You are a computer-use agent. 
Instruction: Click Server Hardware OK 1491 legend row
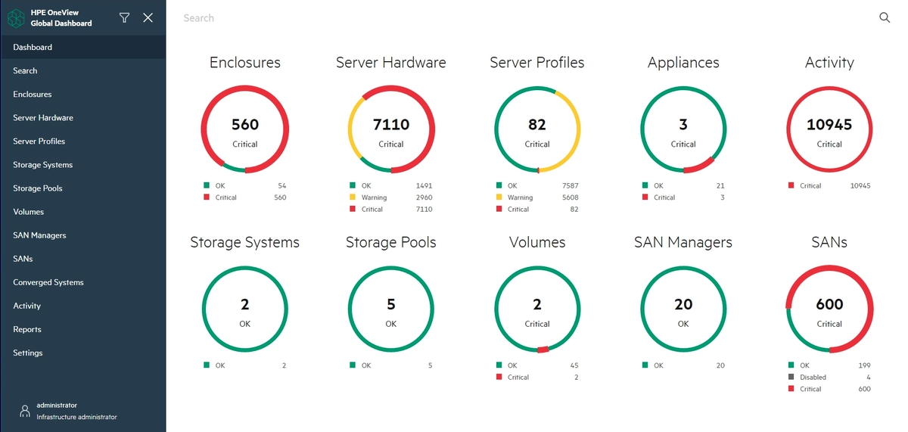click(x=391, y=185)
